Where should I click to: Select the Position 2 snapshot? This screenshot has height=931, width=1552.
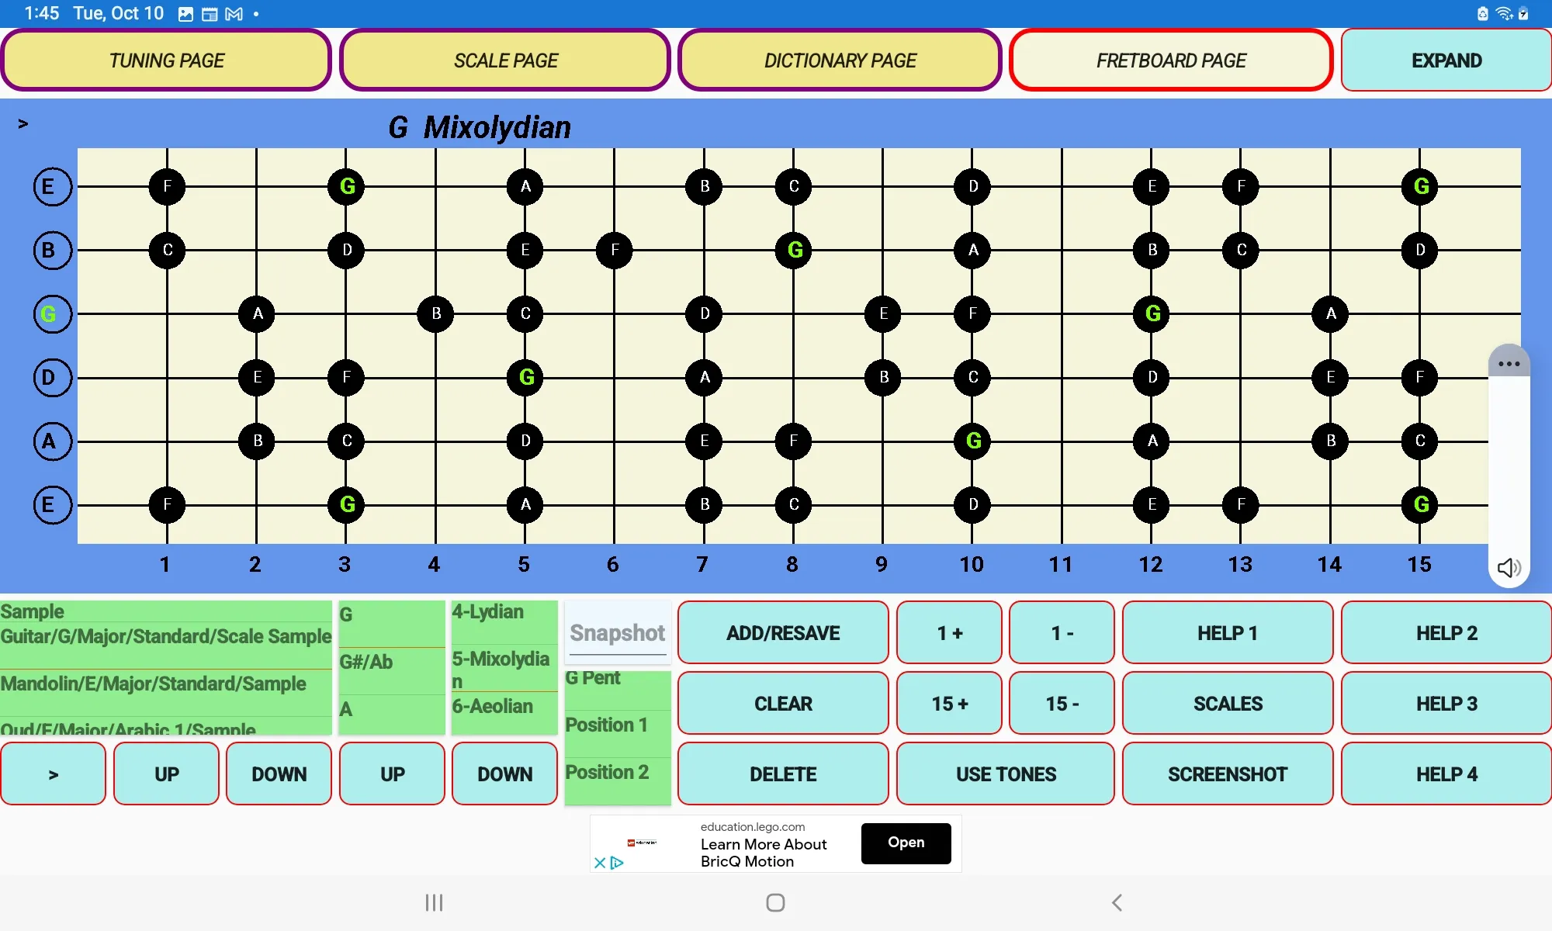click(x=618, y=780)
